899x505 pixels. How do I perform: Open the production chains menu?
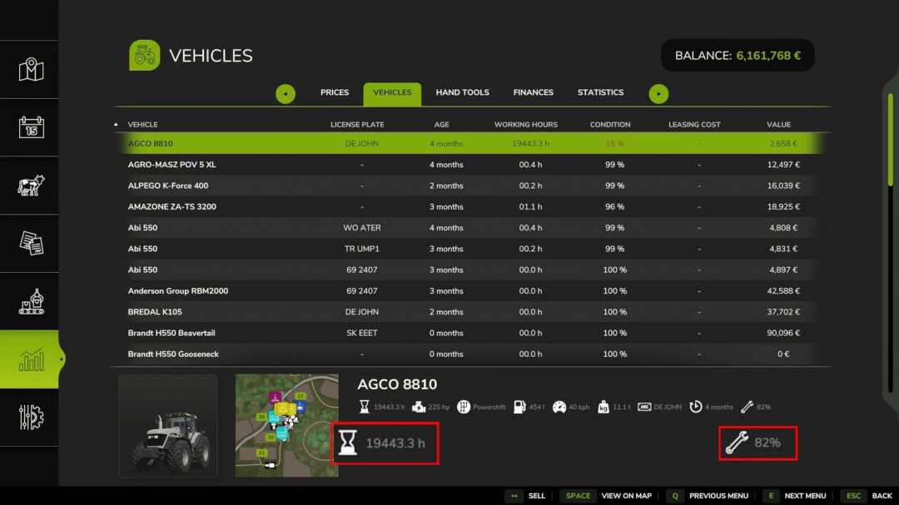[x=30, y=301]
